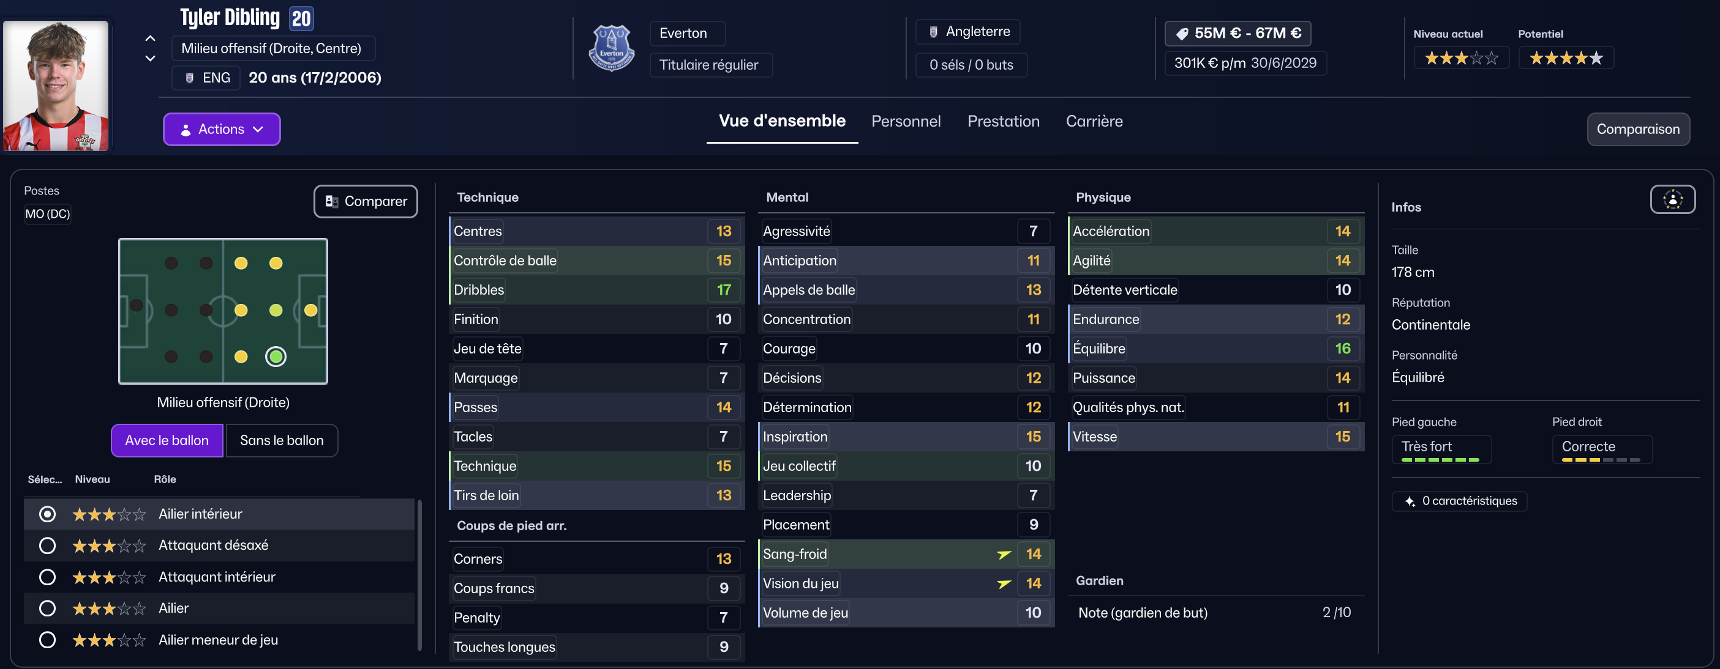Go to previous player with up chevron
The image size is (1720, 669).
[x=150, y=39]
